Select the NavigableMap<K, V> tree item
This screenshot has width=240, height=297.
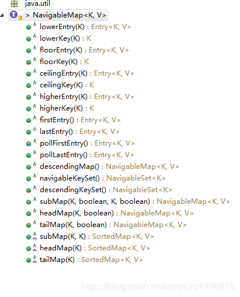point(58,15)
